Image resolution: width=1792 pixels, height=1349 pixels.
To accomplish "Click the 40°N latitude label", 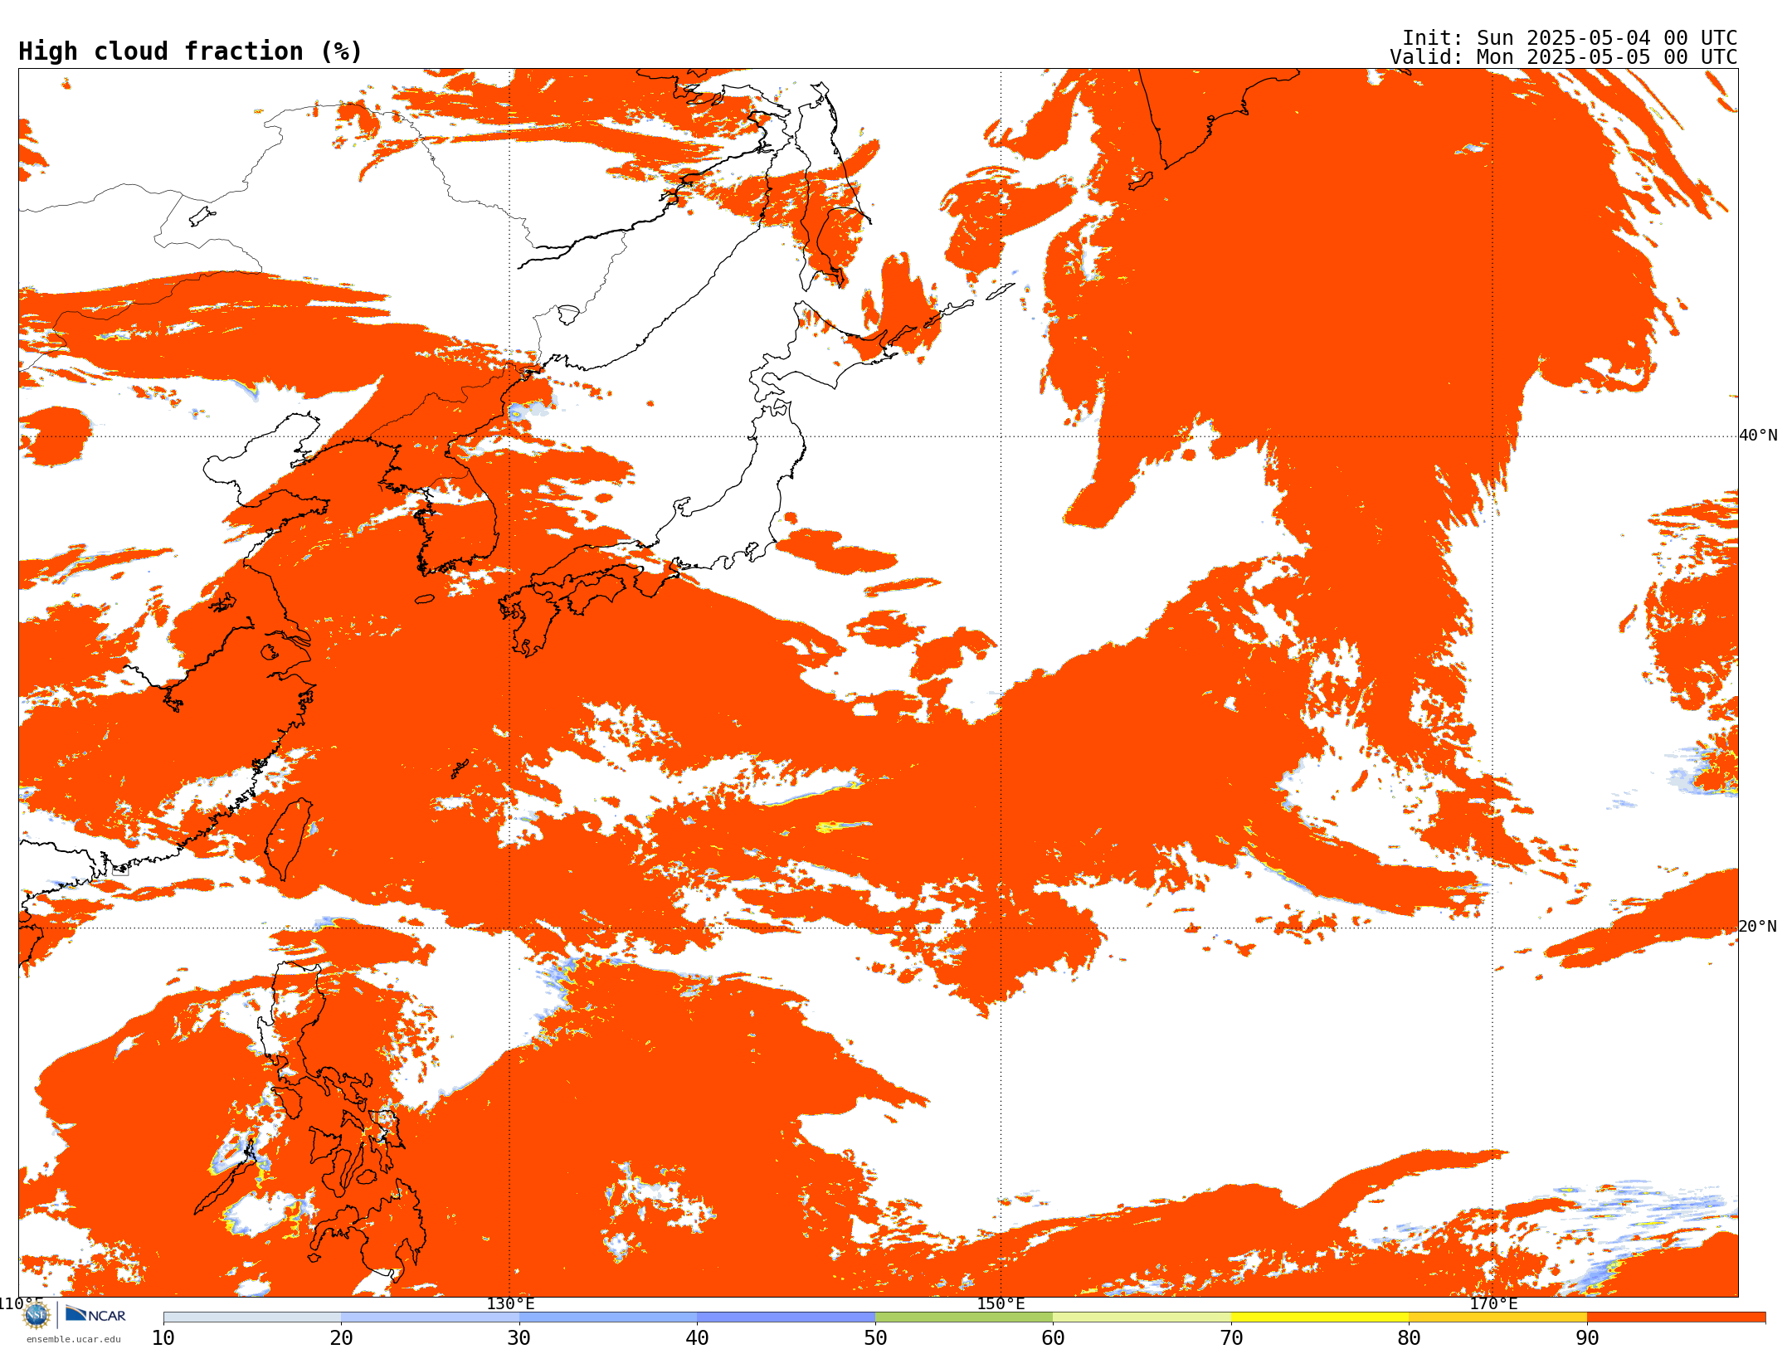I will click(x=1758, y=436).
